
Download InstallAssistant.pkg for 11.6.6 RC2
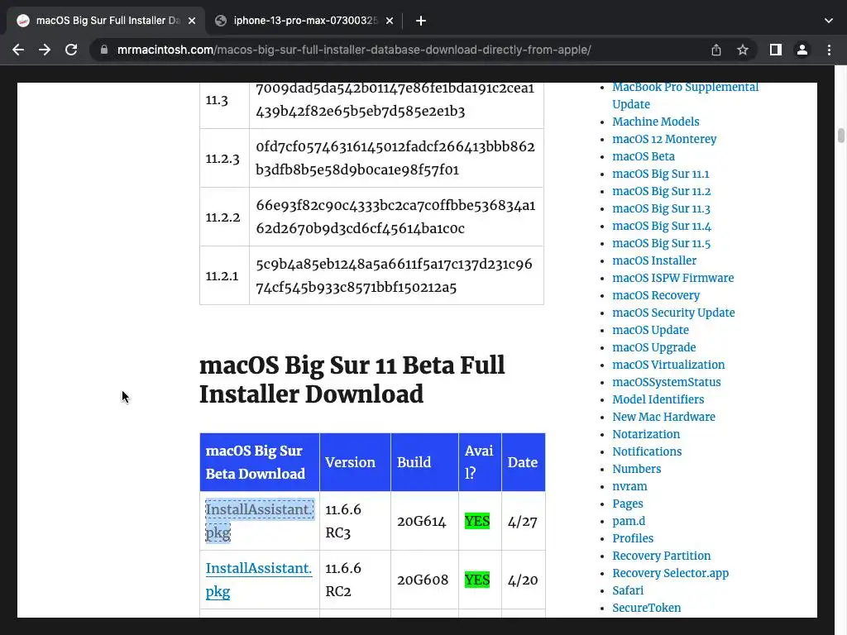(x=259, y=580)
